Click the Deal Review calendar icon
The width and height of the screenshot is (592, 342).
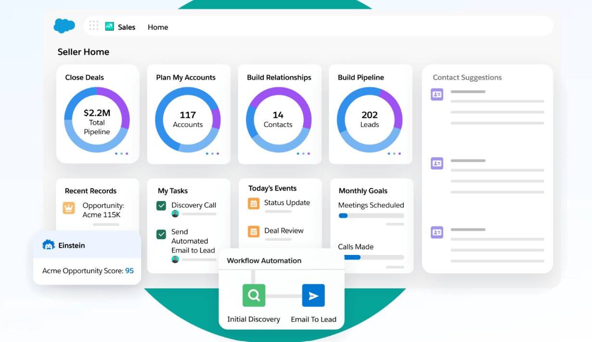[254, 231]
